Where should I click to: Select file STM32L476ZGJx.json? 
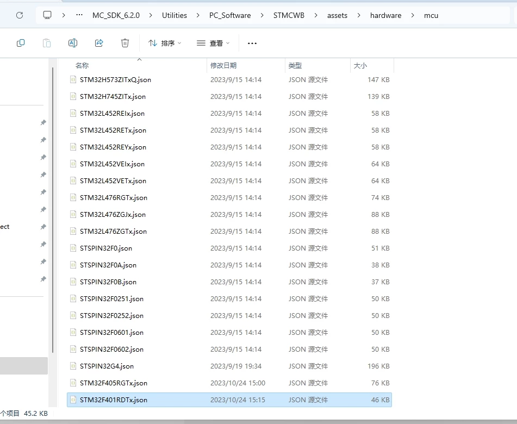pyautogui.click(x=229, y=214)
